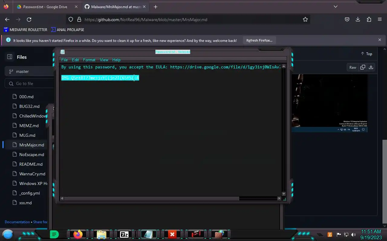Open the Notepad File menu
This screenshot has height=241, width=387.
[64, 60]
